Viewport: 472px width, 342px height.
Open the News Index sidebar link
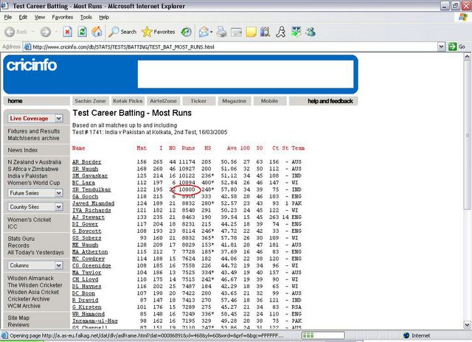tap(23, 150)
